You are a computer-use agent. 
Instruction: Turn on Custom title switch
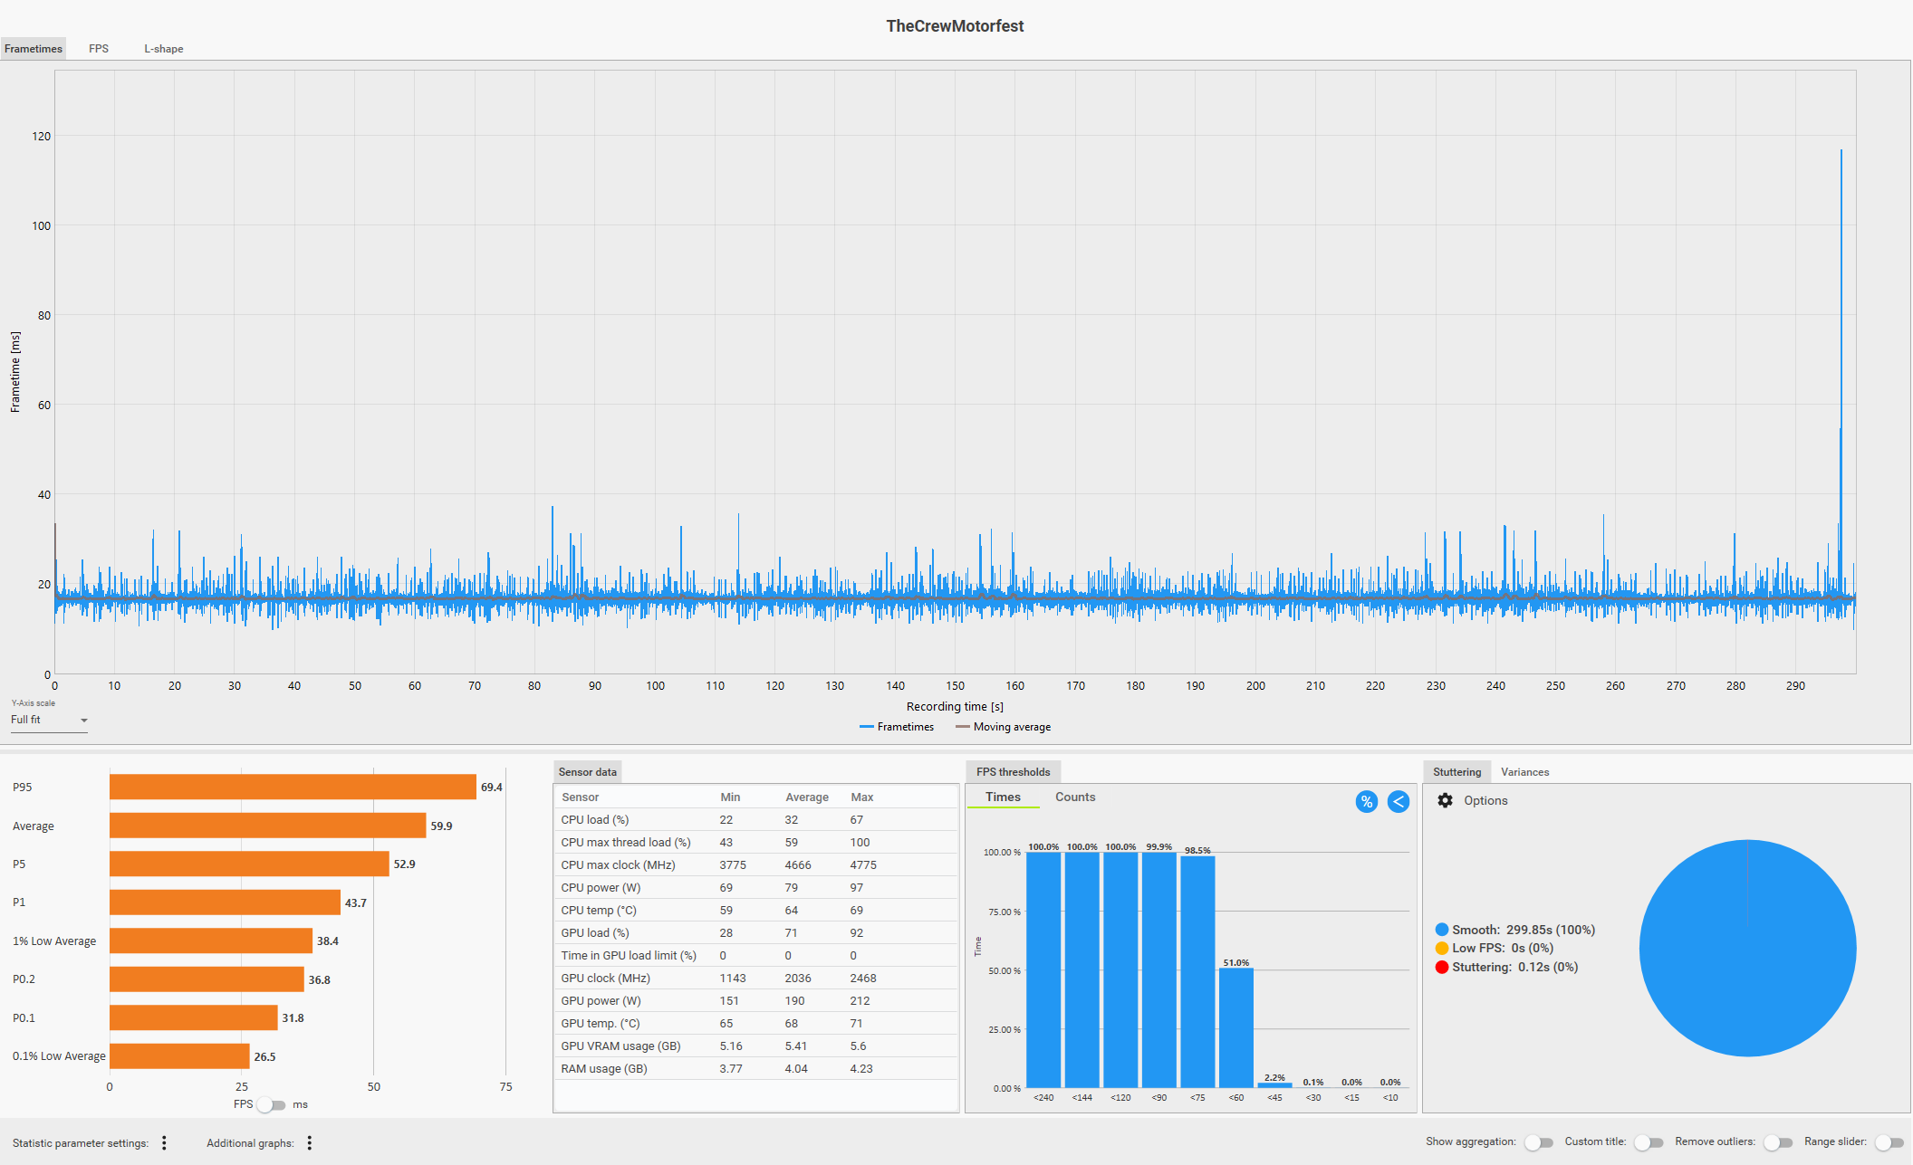click(x=1648, y=1142)
